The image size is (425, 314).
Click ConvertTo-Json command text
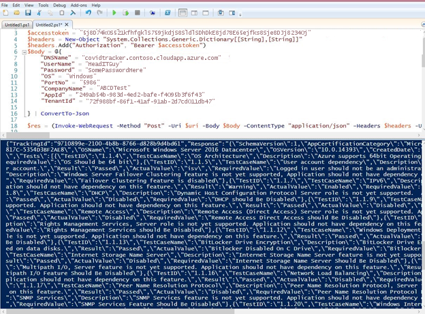(65, 113)
